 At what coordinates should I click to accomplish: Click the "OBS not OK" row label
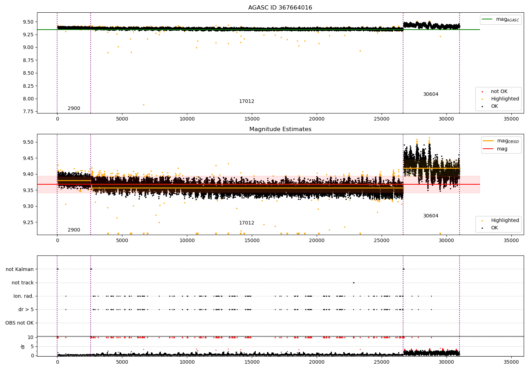20,323
